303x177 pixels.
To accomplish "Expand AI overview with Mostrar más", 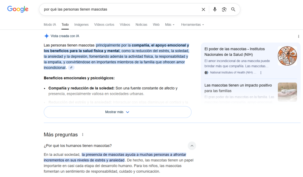I will point(117,112).
